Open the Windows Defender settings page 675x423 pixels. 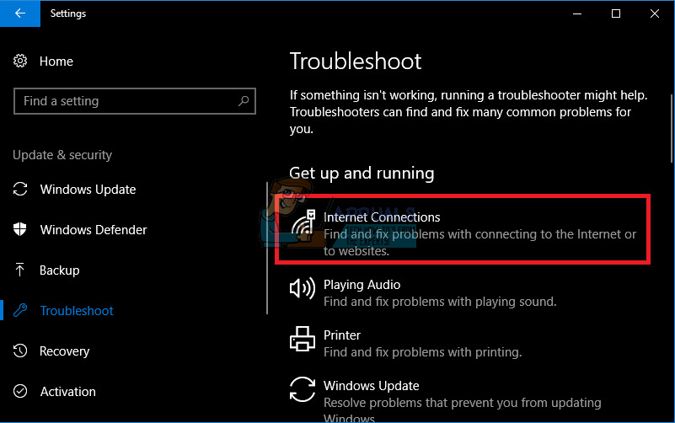pos(94,230)
